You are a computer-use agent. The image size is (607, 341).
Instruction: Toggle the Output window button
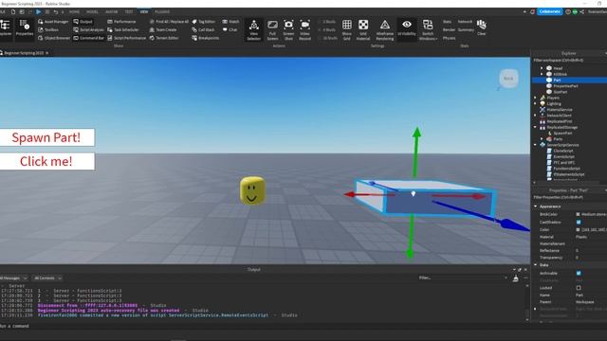point(83,22)
